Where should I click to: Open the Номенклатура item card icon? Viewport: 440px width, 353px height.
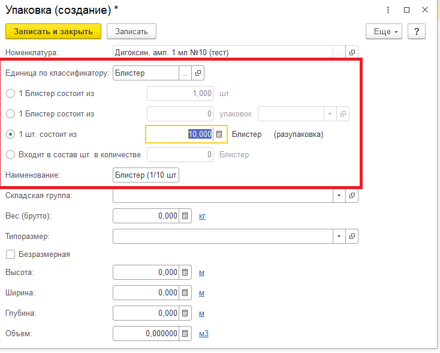(x=352, y=52)
